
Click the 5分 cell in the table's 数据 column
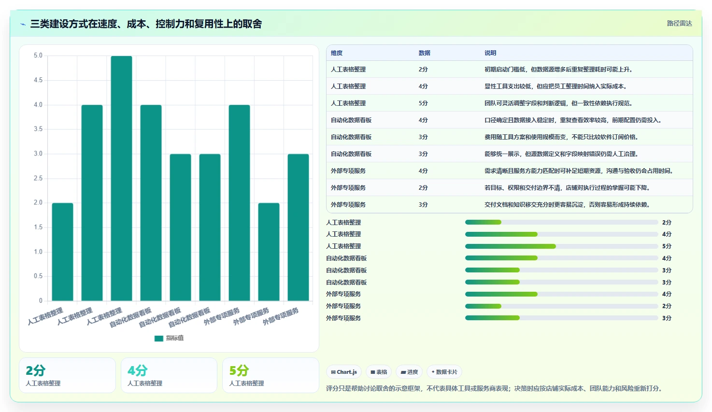point(423,103)
